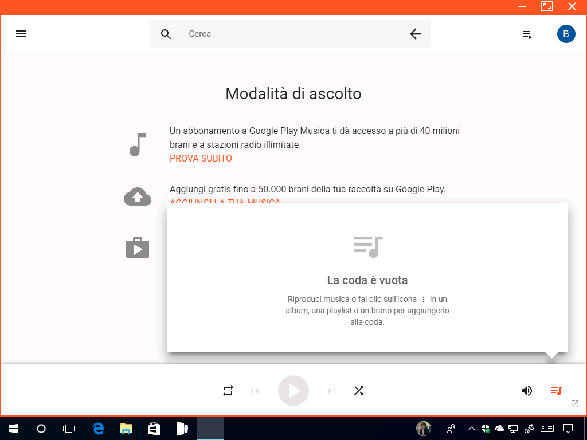This screenshot has height=440, width=587.
Task: Click the search magnifier icon
Action: tap(166, 34)
